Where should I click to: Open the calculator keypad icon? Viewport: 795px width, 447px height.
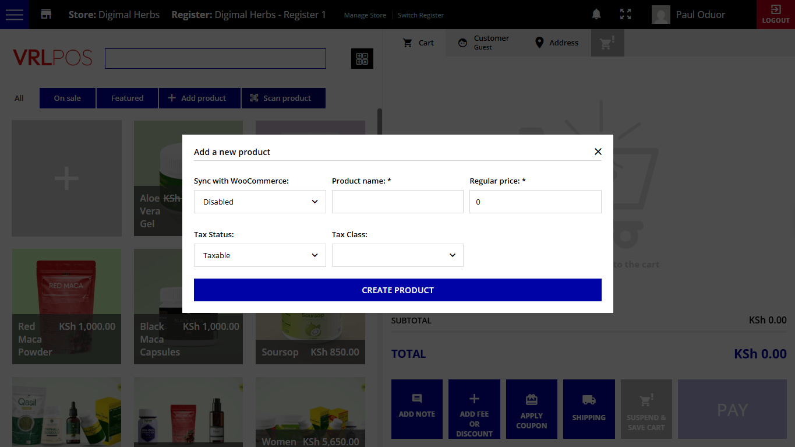pos(362,59)
